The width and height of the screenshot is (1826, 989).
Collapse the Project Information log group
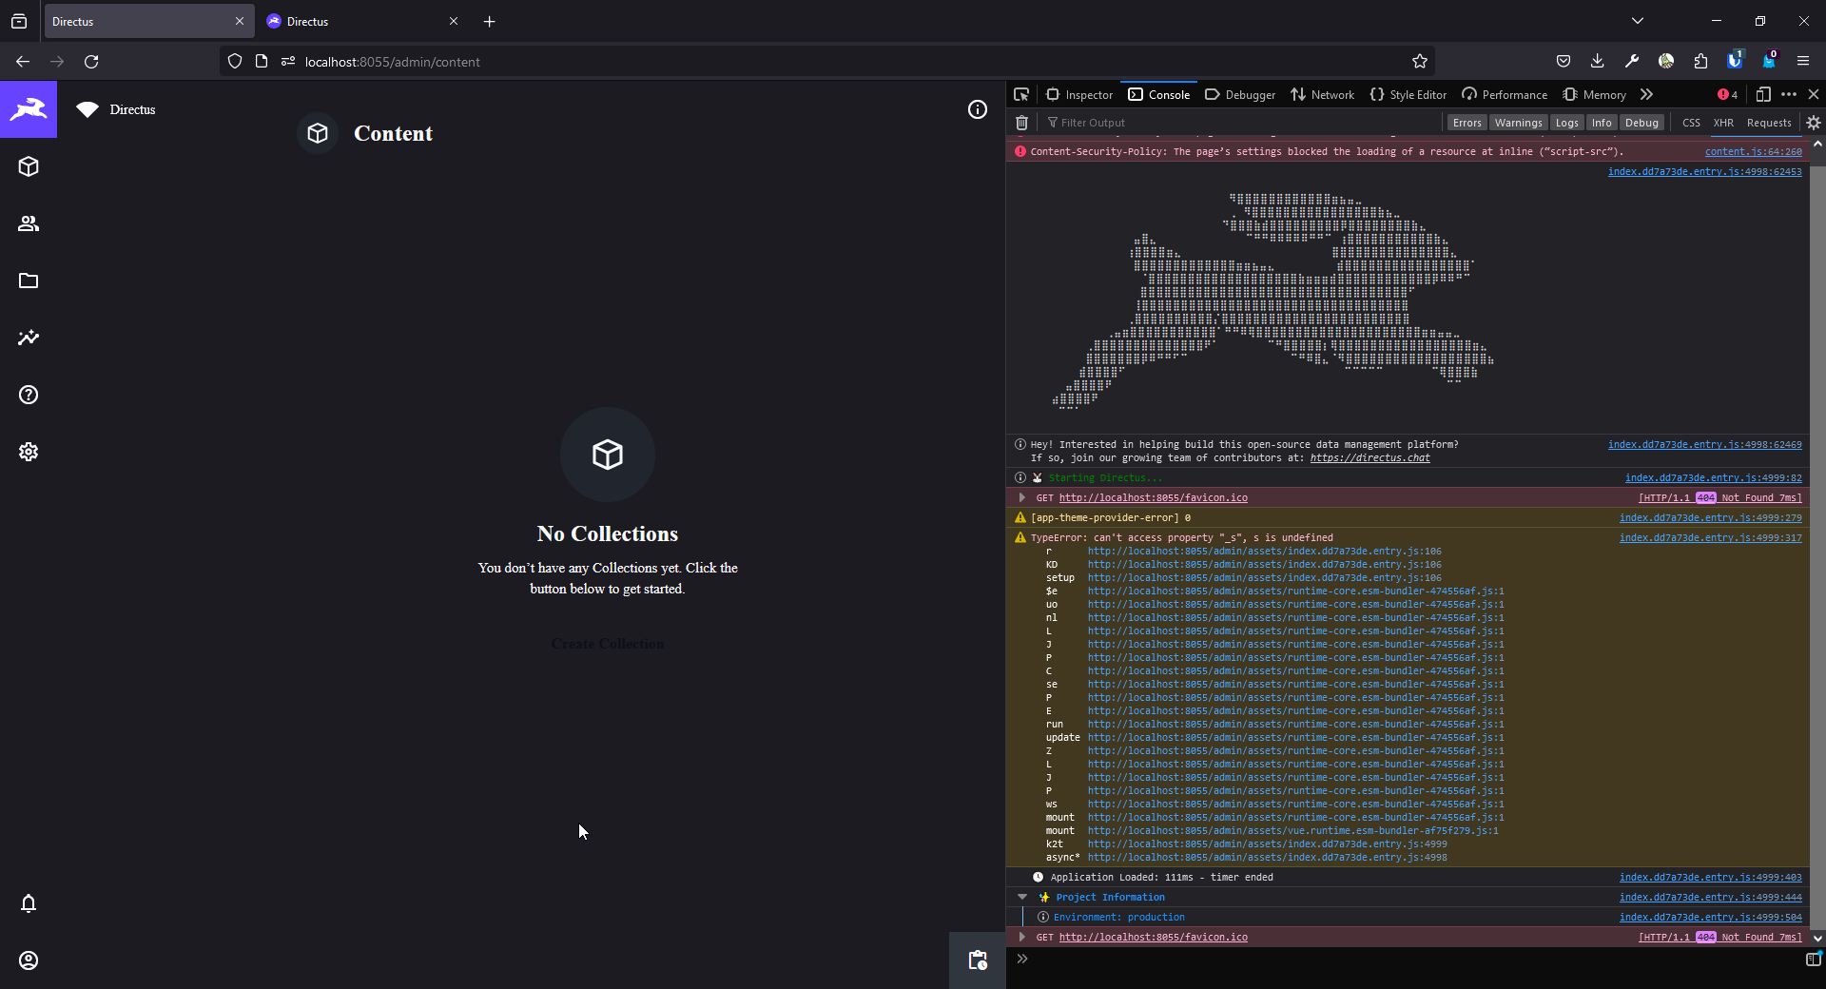pyautogui.click(x=1021, y=897)
